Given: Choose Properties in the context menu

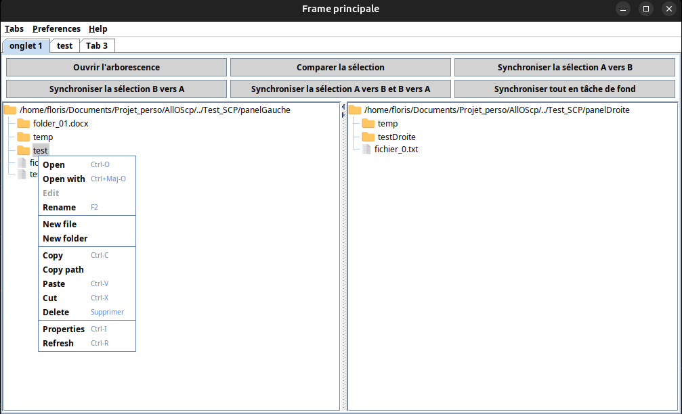Looking at the screenshot, I should [64, 329].
